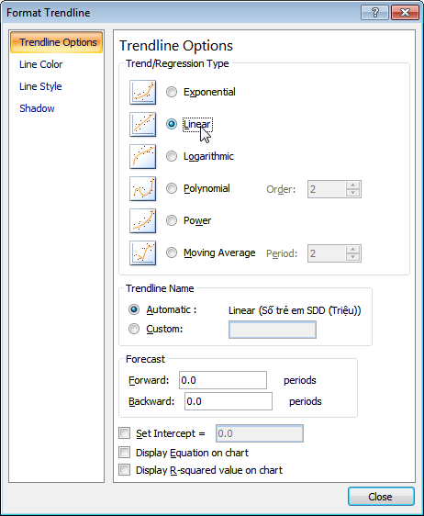
Task: Click the Close button at bottom
Action: [381, 497]
